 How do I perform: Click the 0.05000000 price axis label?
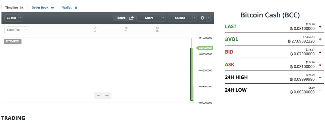(x=205, y=70)
